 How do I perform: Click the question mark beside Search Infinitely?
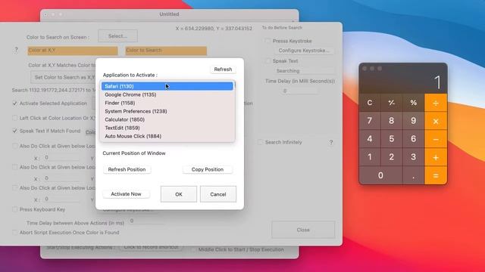coord(331,142)
